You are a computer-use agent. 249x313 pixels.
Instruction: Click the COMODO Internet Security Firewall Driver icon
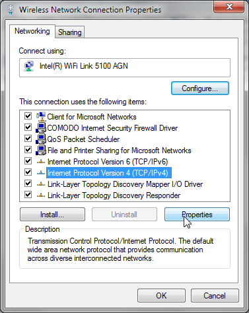point(41,127)
